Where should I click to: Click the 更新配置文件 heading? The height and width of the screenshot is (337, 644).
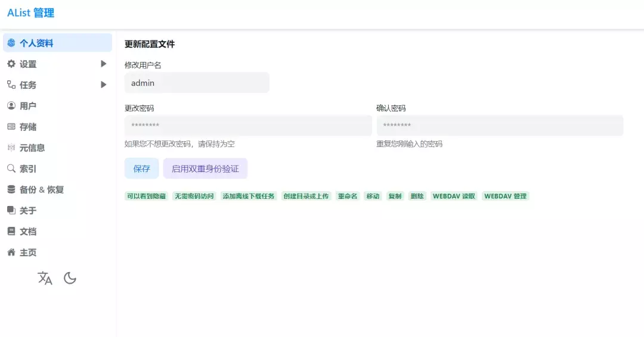pos(150,44)
